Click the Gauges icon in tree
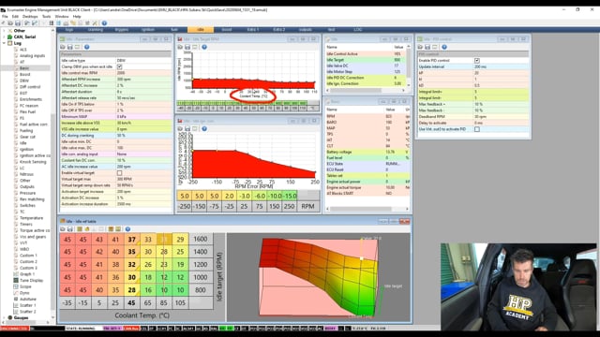600x337 pixels. (x=10, y=318)
